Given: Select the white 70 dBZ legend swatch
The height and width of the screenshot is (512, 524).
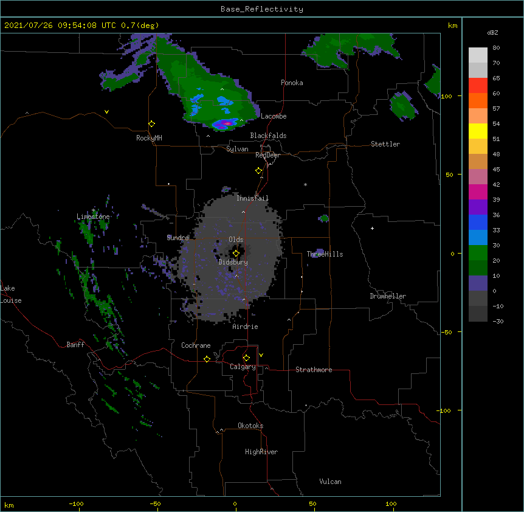Looking at the screenshot, I should (x=478, y=55).
